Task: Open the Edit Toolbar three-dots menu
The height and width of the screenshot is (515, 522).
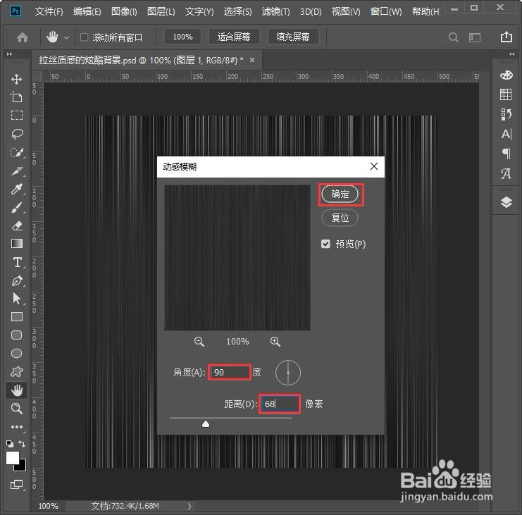Action: tap(17, 427)
